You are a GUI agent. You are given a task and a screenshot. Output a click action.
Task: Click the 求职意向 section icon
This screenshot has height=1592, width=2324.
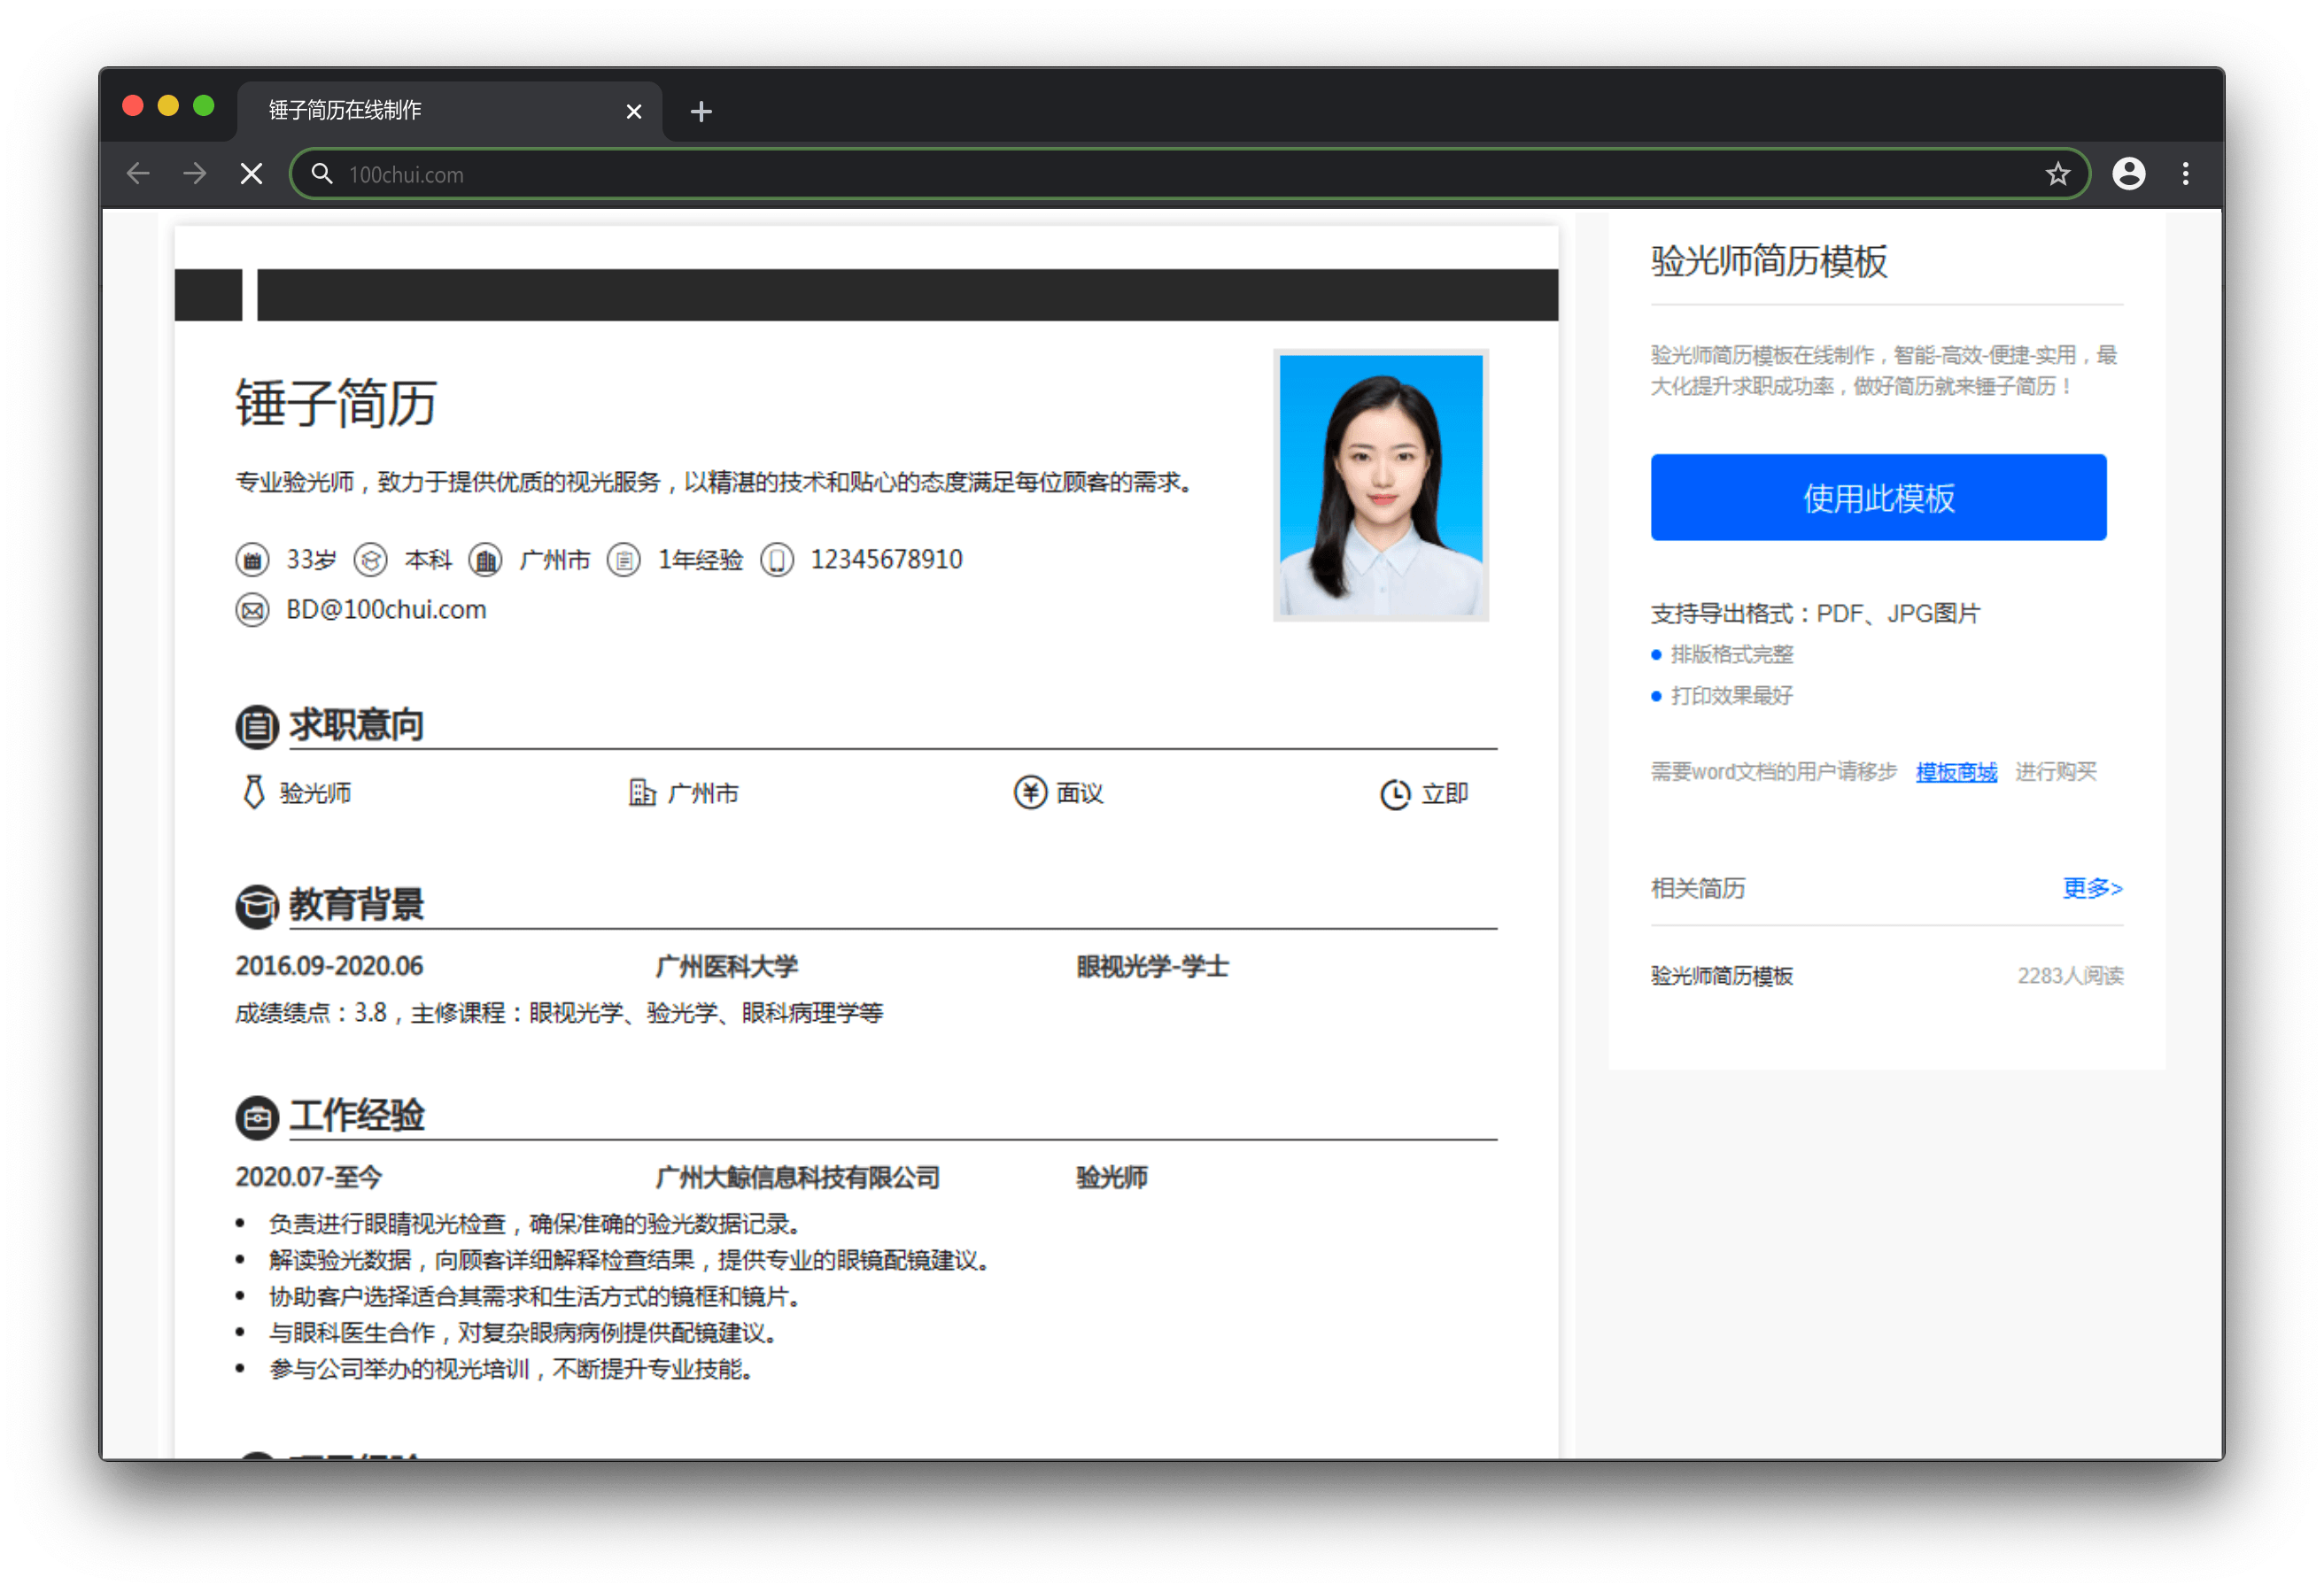257,727
